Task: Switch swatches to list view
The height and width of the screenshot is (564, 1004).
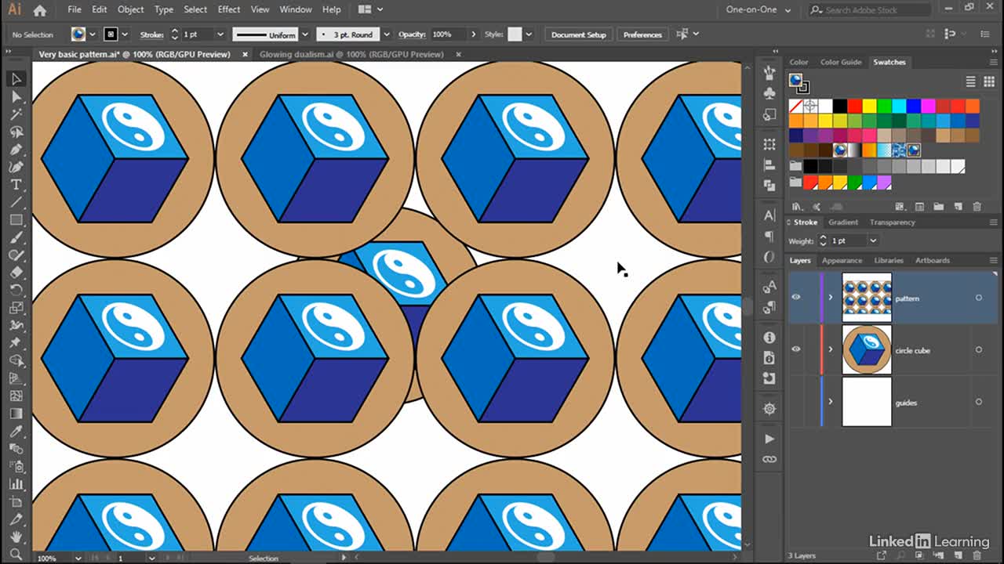Action: (970, 81)
